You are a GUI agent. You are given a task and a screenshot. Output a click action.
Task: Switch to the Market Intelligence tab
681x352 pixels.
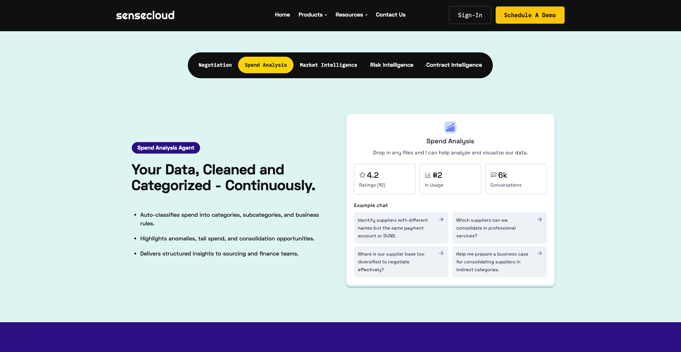pyautogui.click(x=328, y=65)
